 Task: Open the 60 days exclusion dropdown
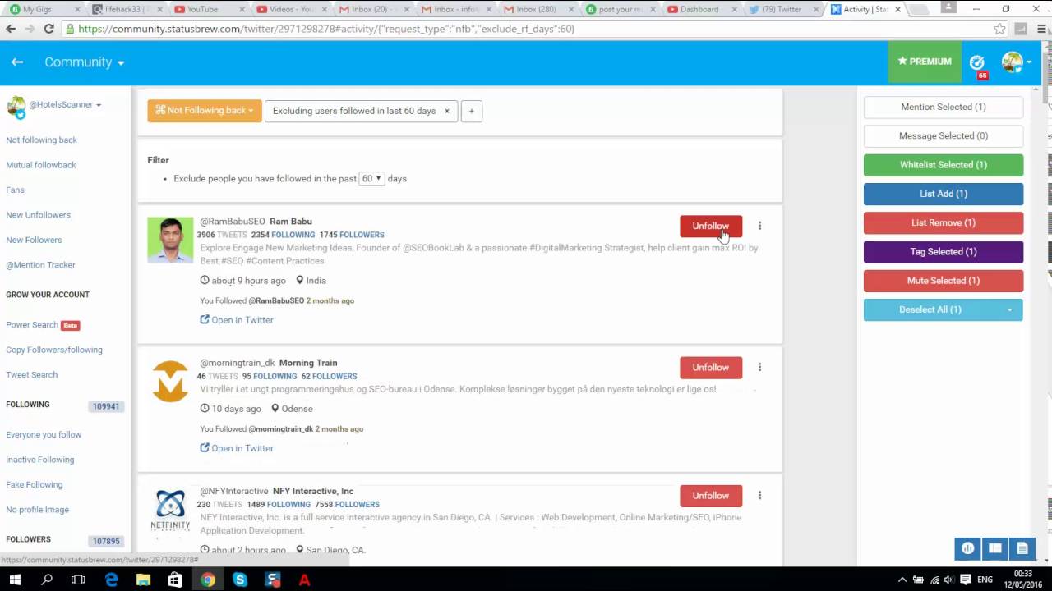tap(371, 178)
